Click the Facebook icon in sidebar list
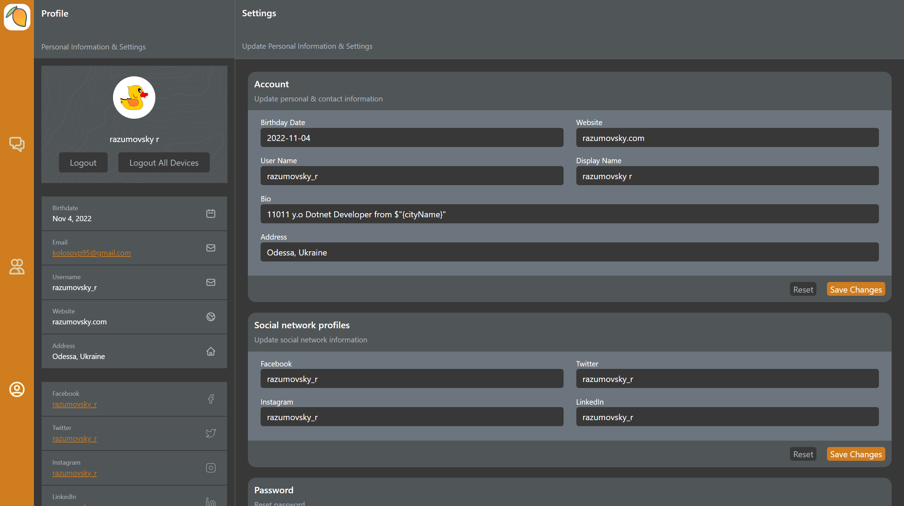Image resolution: width=904 pixels, height=506 pixels. 211,399
